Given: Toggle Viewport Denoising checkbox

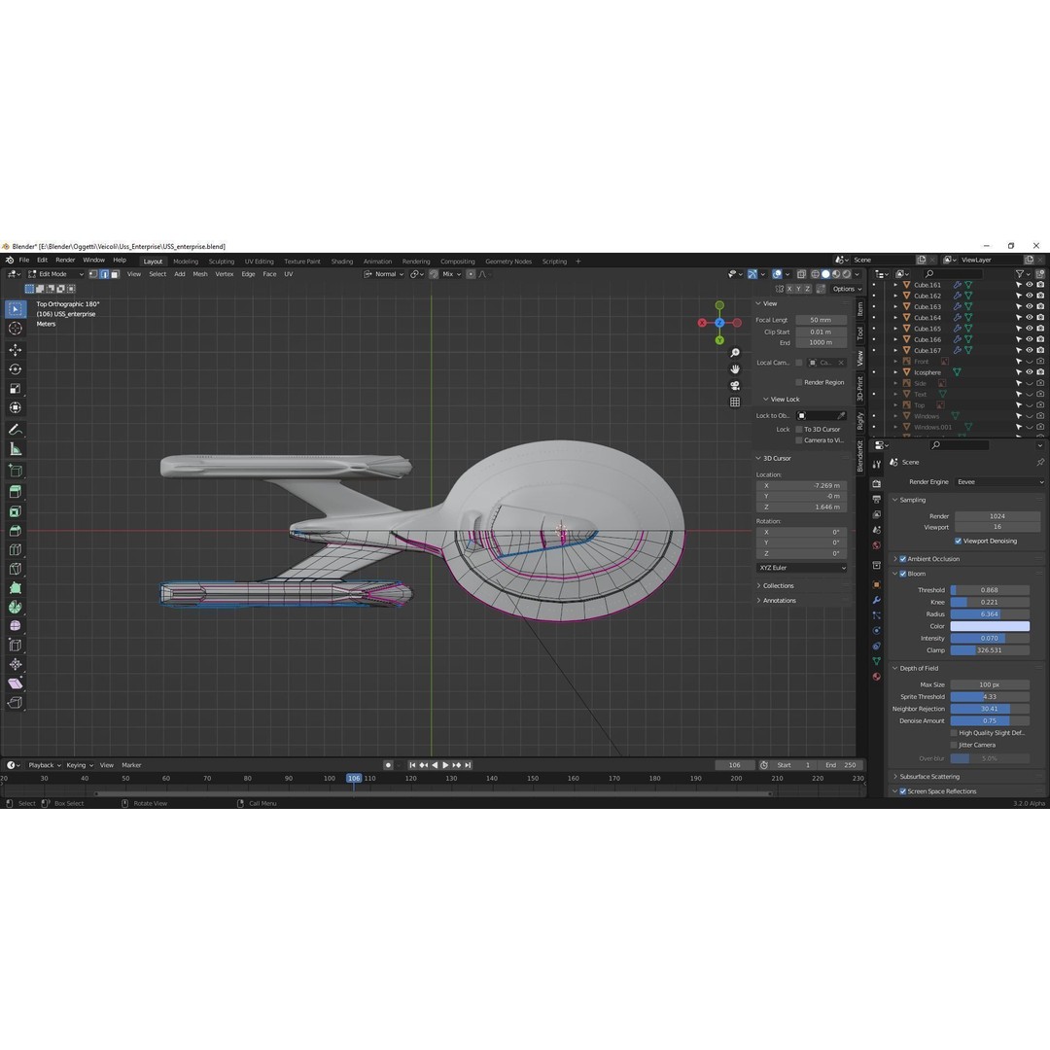Looking at the screenshot, I should 958,542.
